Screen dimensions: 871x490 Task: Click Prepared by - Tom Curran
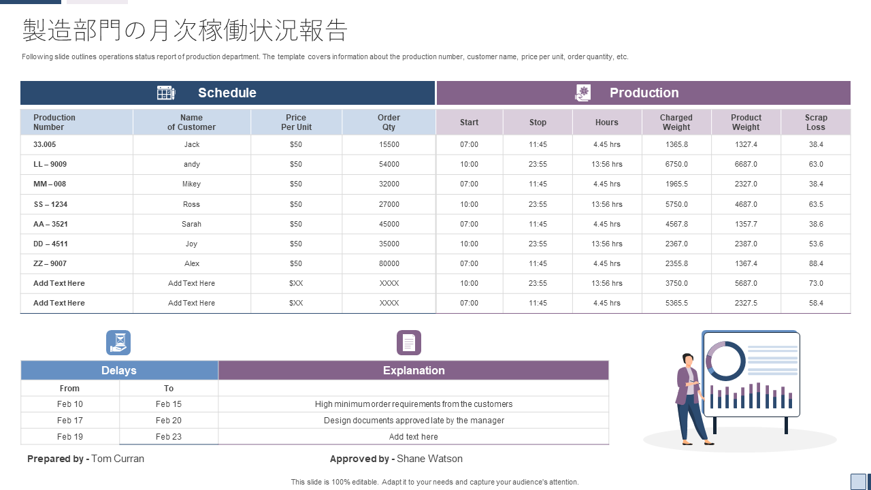[86, 459]
